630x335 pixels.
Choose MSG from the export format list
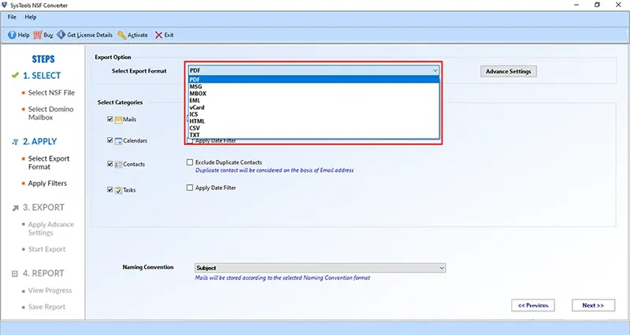click(313, 87)
